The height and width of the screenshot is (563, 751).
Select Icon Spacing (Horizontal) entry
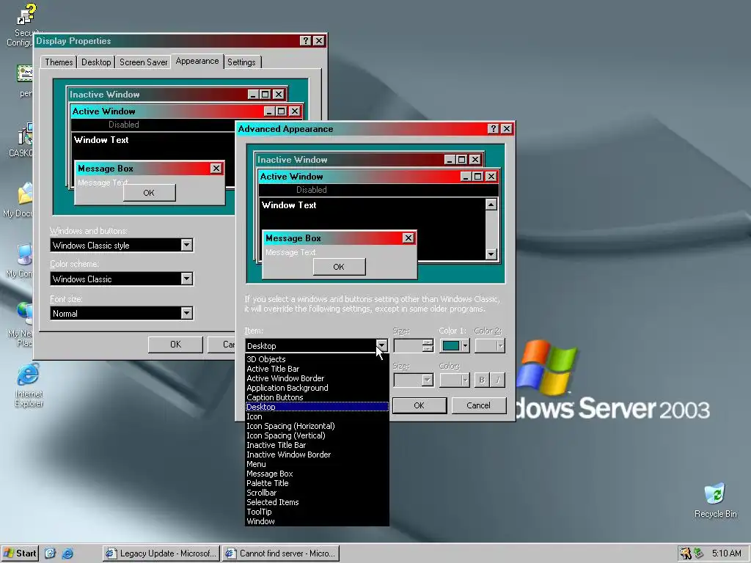pos(317,426)
